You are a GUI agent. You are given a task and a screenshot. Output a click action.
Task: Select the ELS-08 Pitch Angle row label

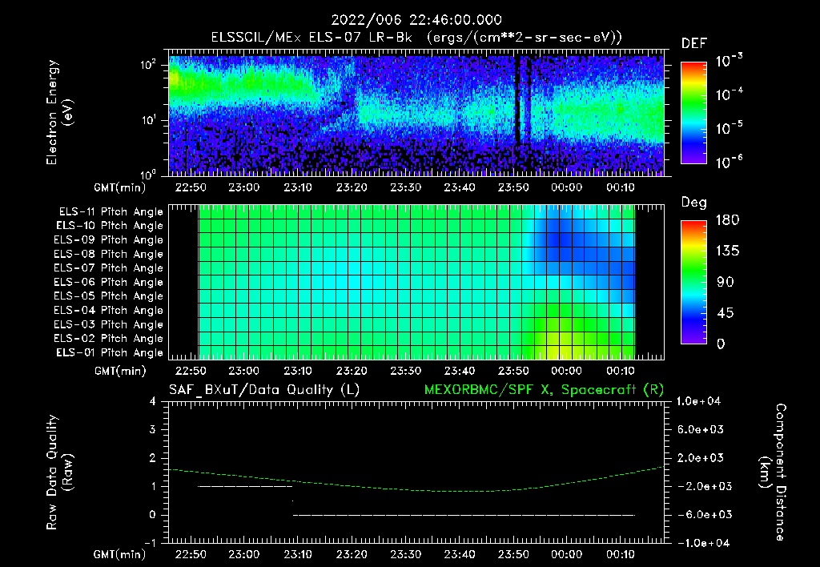coord(109,254)
